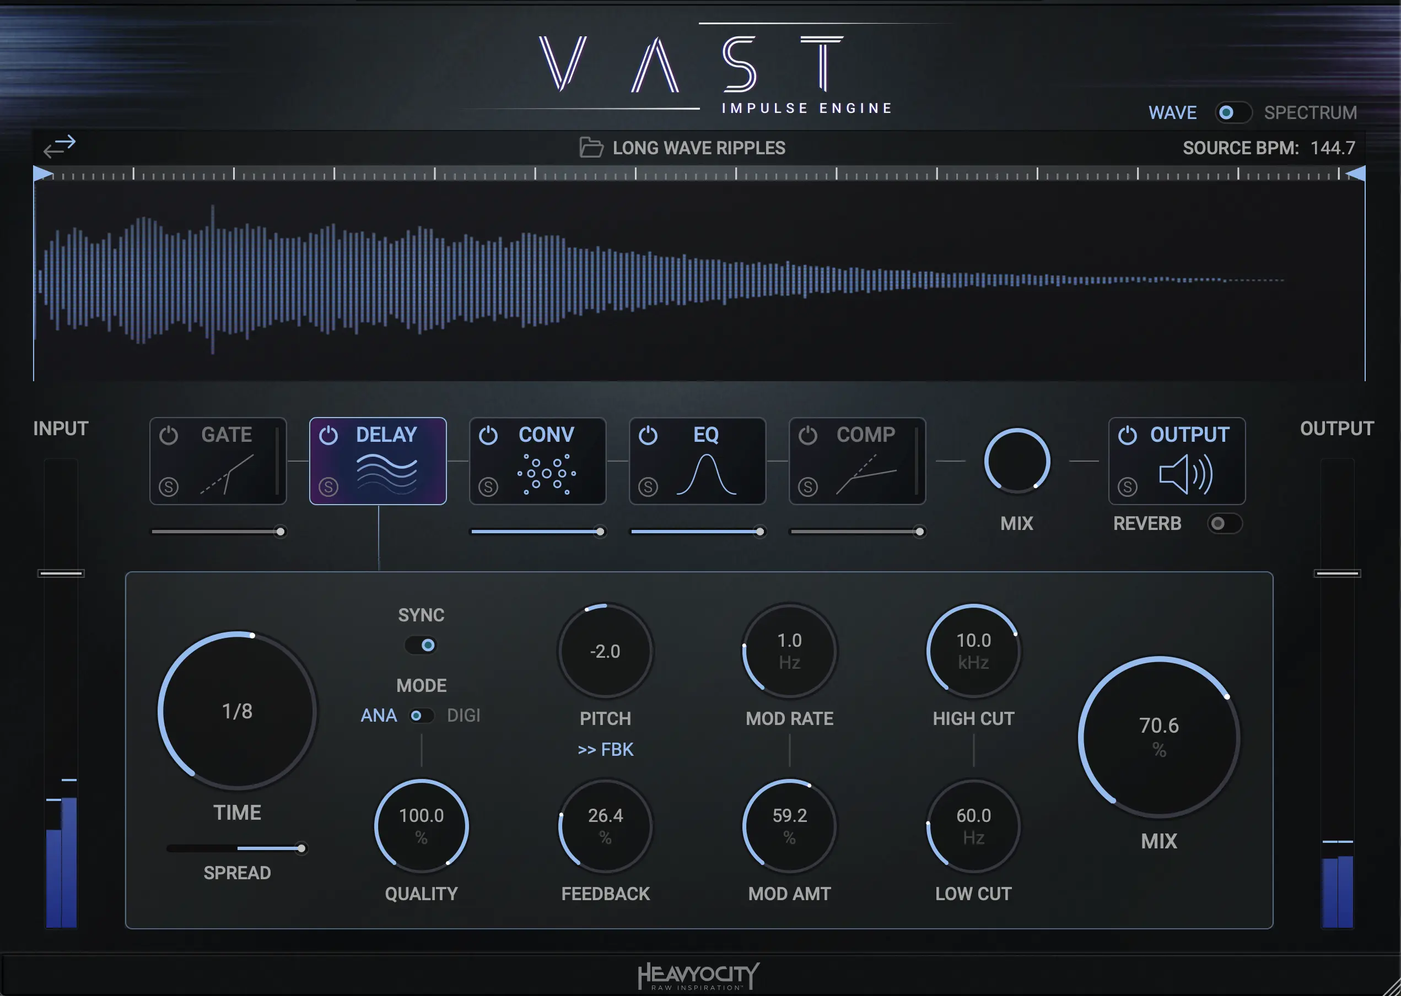This screenshot has height=996, width=1401.
Task: Select the EQ bell curve graphic
Action: (707, 473)
